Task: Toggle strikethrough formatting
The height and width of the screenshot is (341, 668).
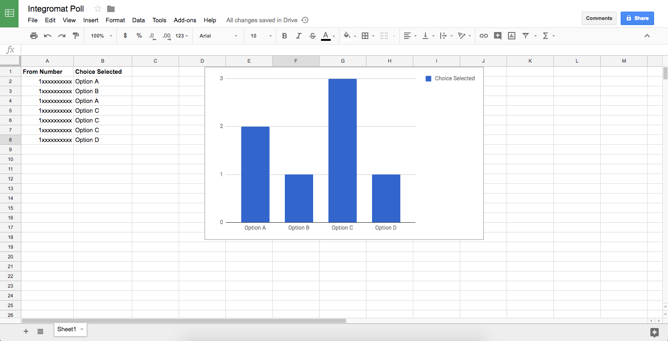Action: pyautogui.click(x=312, y=36)
